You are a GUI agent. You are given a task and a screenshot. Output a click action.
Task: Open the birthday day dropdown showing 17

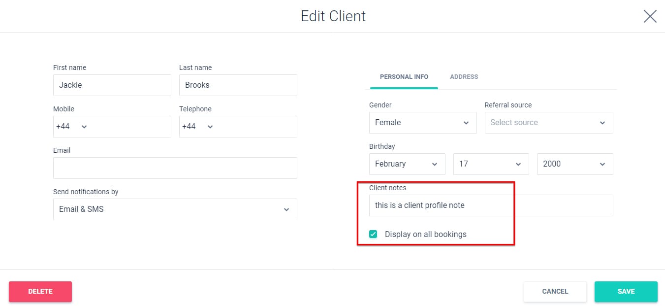(491, 164)
